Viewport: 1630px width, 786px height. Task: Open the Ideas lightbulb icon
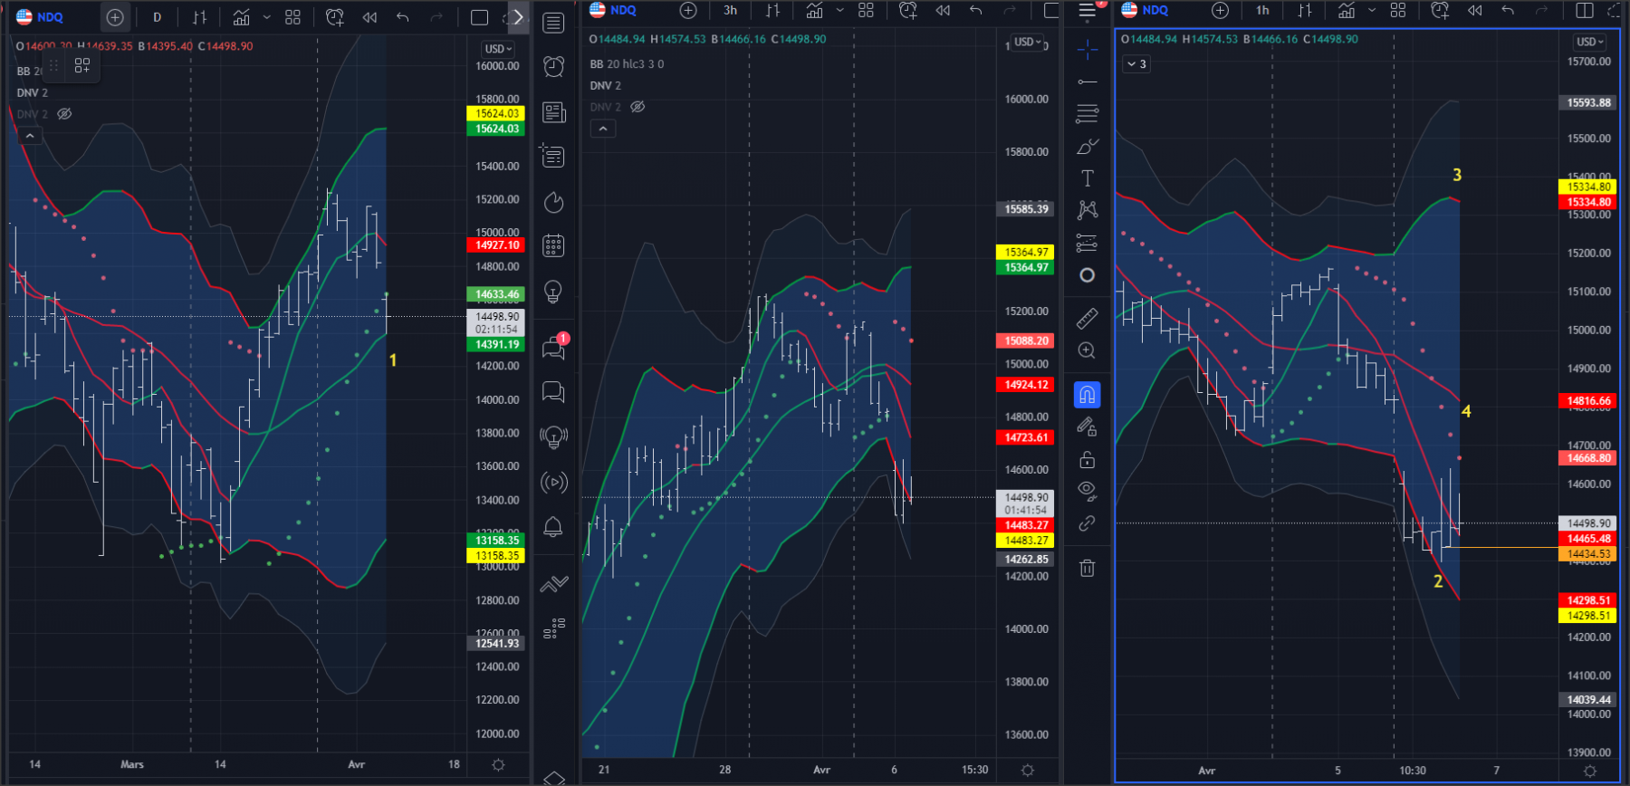pos(553,292)
